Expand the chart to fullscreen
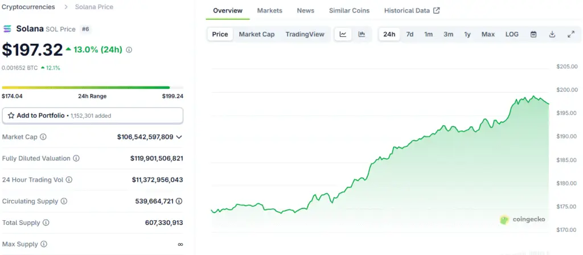583x255 pixels. [x=571, y=35]
